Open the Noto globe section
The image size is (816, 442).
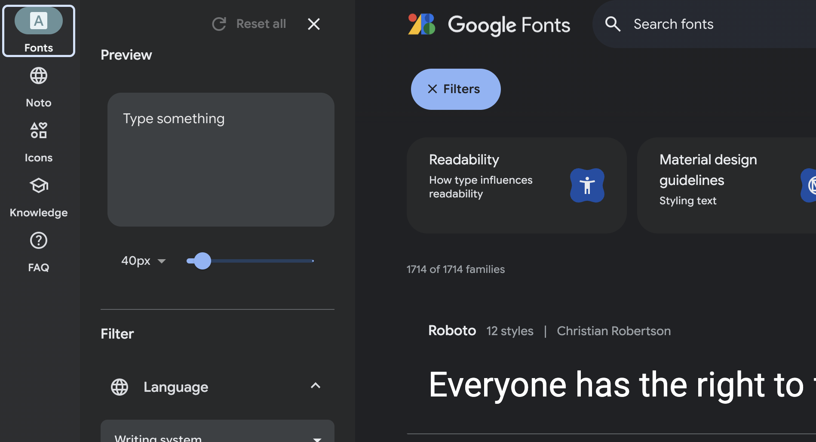(x=39, y=88)
